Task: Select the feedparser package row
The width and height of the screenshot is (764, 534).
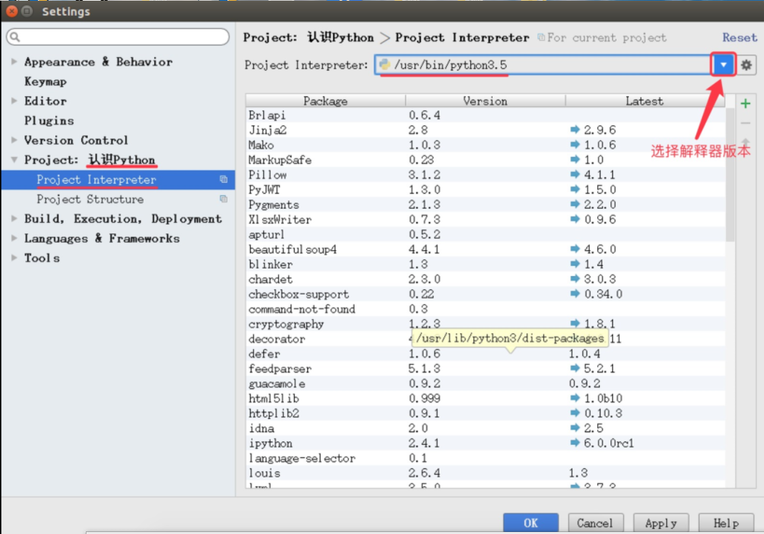Action: 485,368
